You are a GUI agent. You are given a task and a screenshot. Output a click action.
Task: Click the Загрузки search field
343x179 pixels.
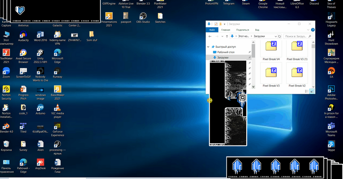click(x=298, y=37)
